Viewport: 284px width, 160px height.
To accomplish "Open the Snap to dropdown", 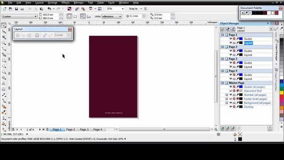I will [x=141, y=9].
